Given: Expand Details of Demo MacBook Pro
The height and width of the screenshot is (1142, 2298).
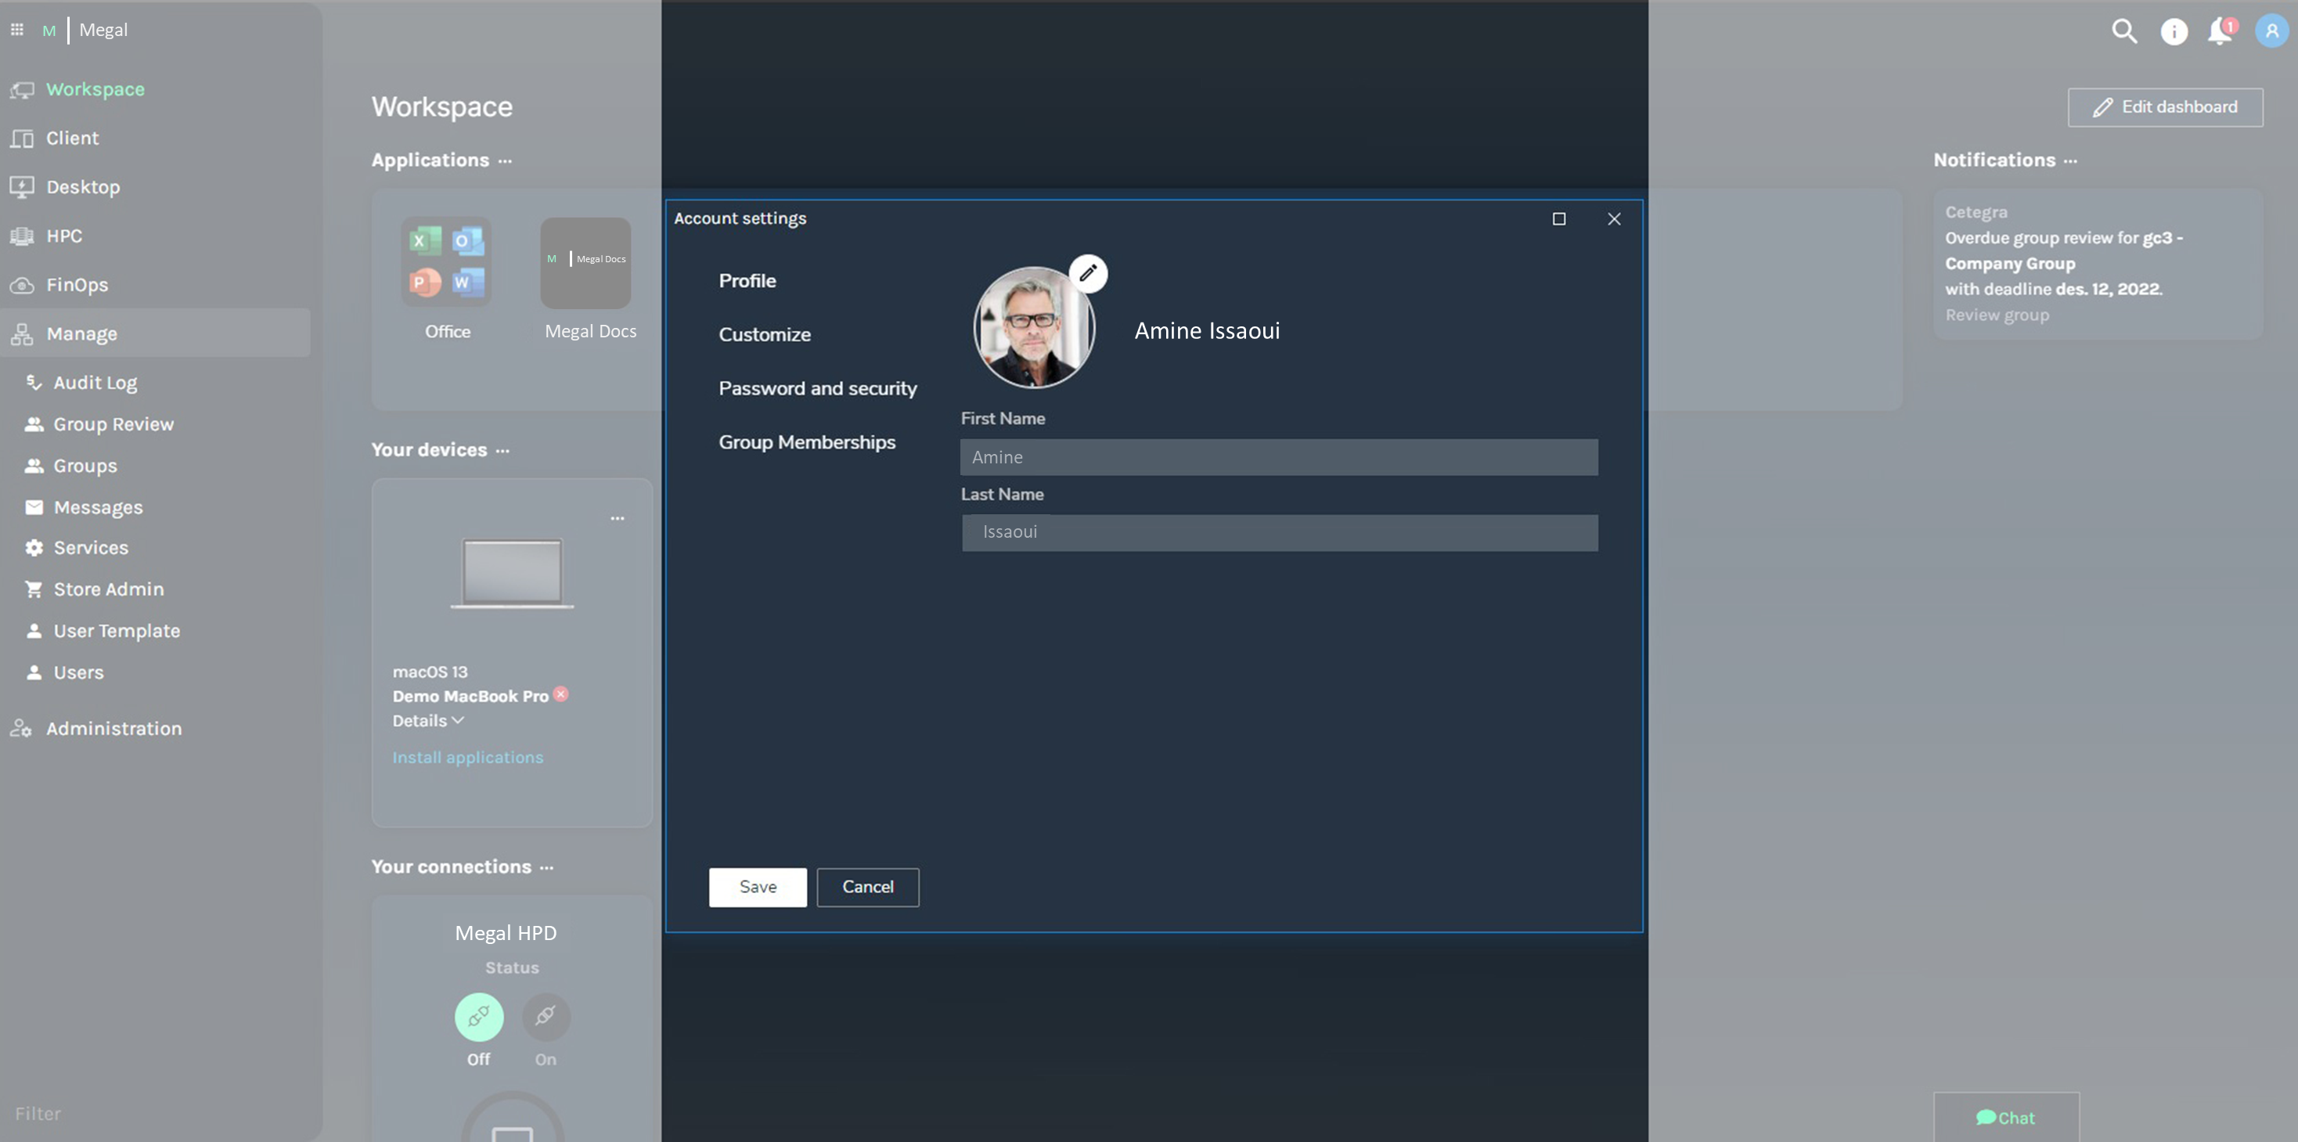Looking at the screenshot, I should point(428,720).
